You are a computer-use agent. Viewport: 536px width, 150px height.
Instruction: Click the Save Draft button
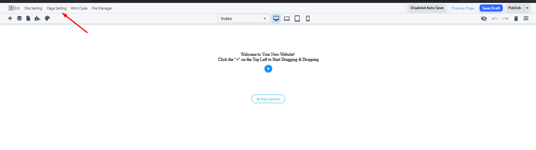tap(491, 8)
